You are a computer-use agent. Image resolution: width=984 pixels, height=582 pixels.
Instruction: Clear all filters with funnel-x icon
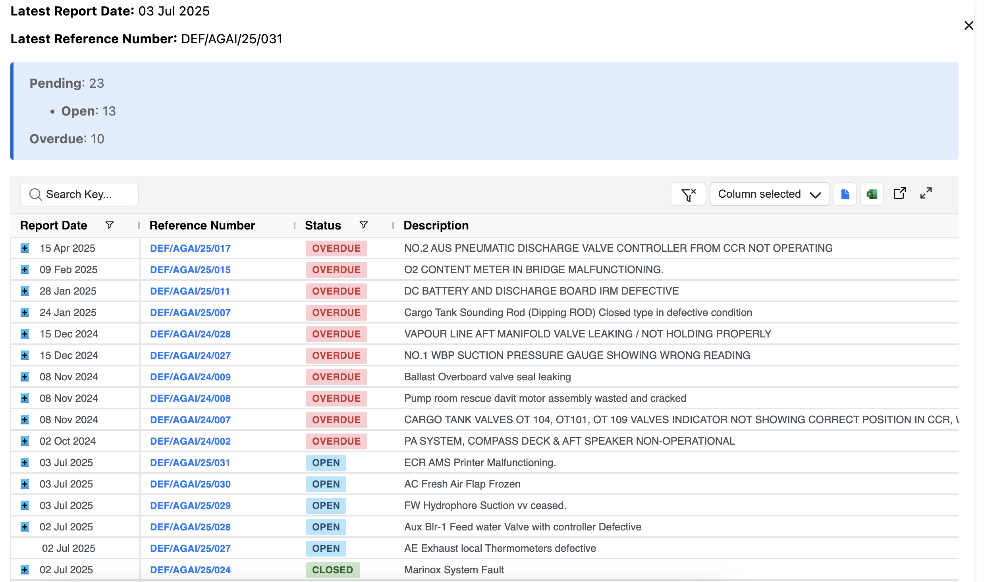click(x=688, y=195)
